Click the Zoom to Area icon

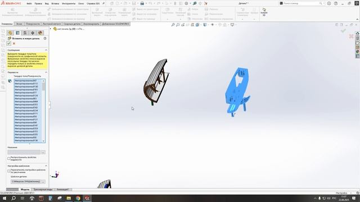(178, 25)
